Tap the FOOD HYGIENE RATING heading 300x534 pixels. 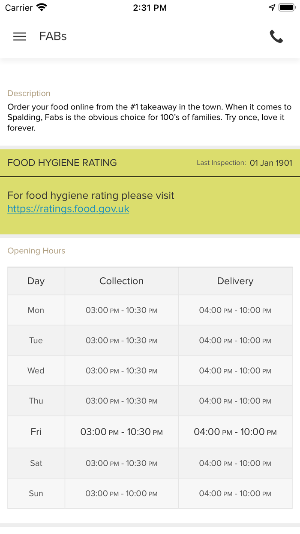pyautogui.click(x=62, y=163)
